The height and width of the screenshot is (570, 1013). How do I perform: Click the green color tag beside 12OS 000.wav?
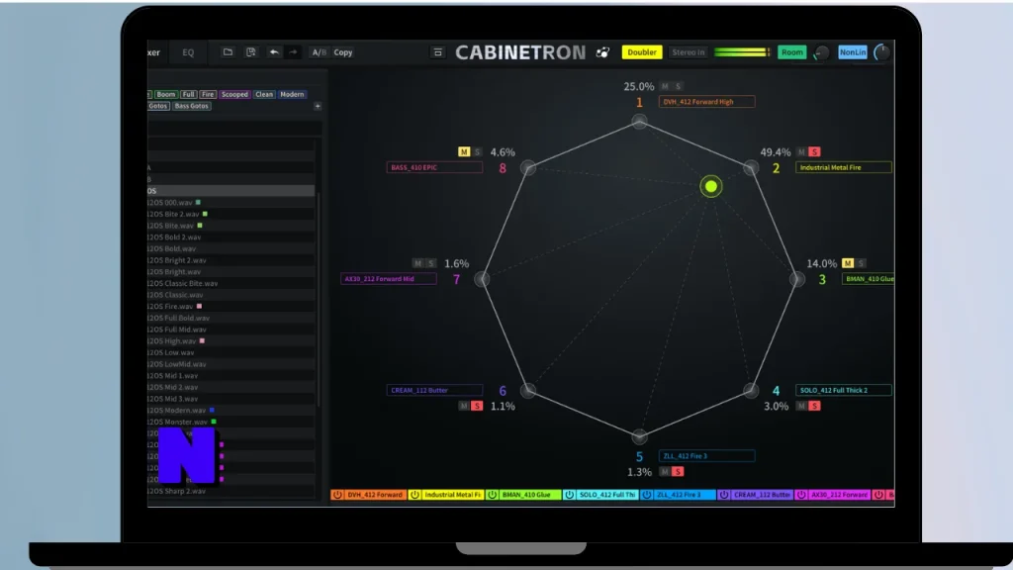pos(198,202)
